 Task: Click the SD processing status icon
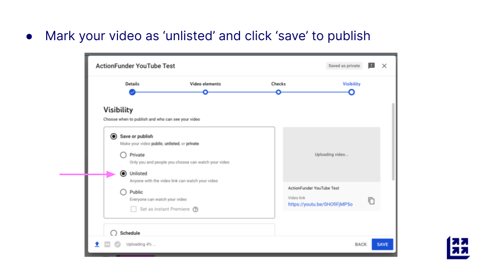(x=107, y=244)
